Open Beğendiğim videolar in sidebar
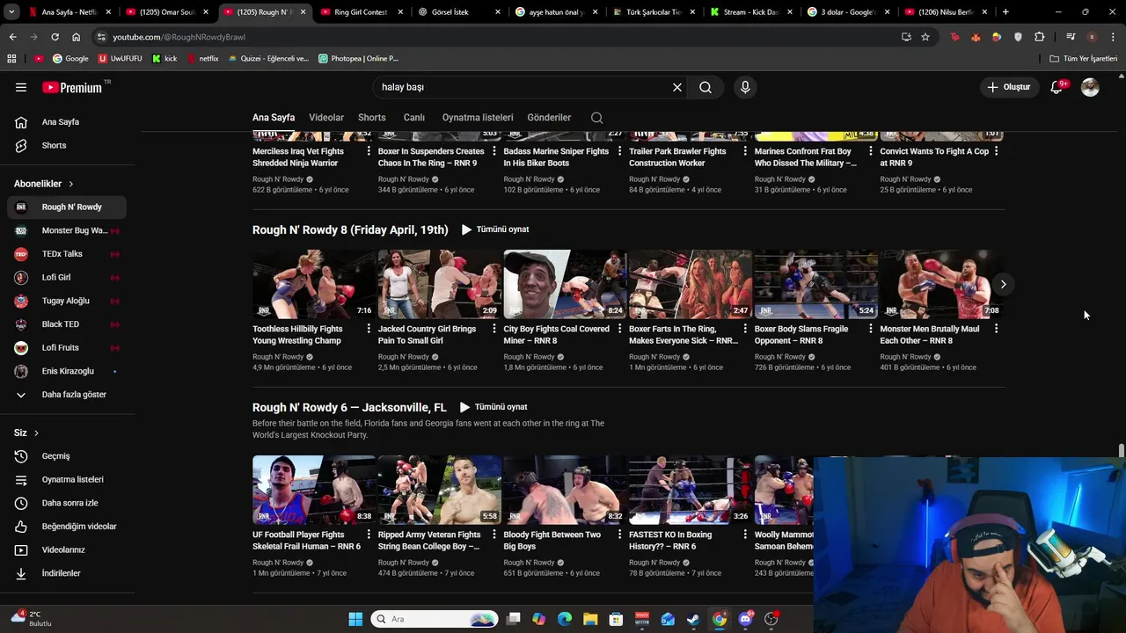This screenshot has width=1126, height=633. [67, 527]
